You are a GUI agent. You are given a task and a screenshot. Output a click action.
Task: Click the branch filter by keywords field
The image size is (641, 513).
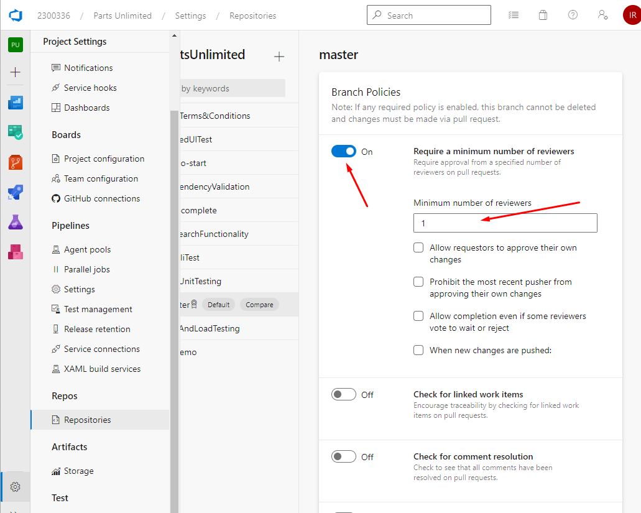click(x=233, y=88)
